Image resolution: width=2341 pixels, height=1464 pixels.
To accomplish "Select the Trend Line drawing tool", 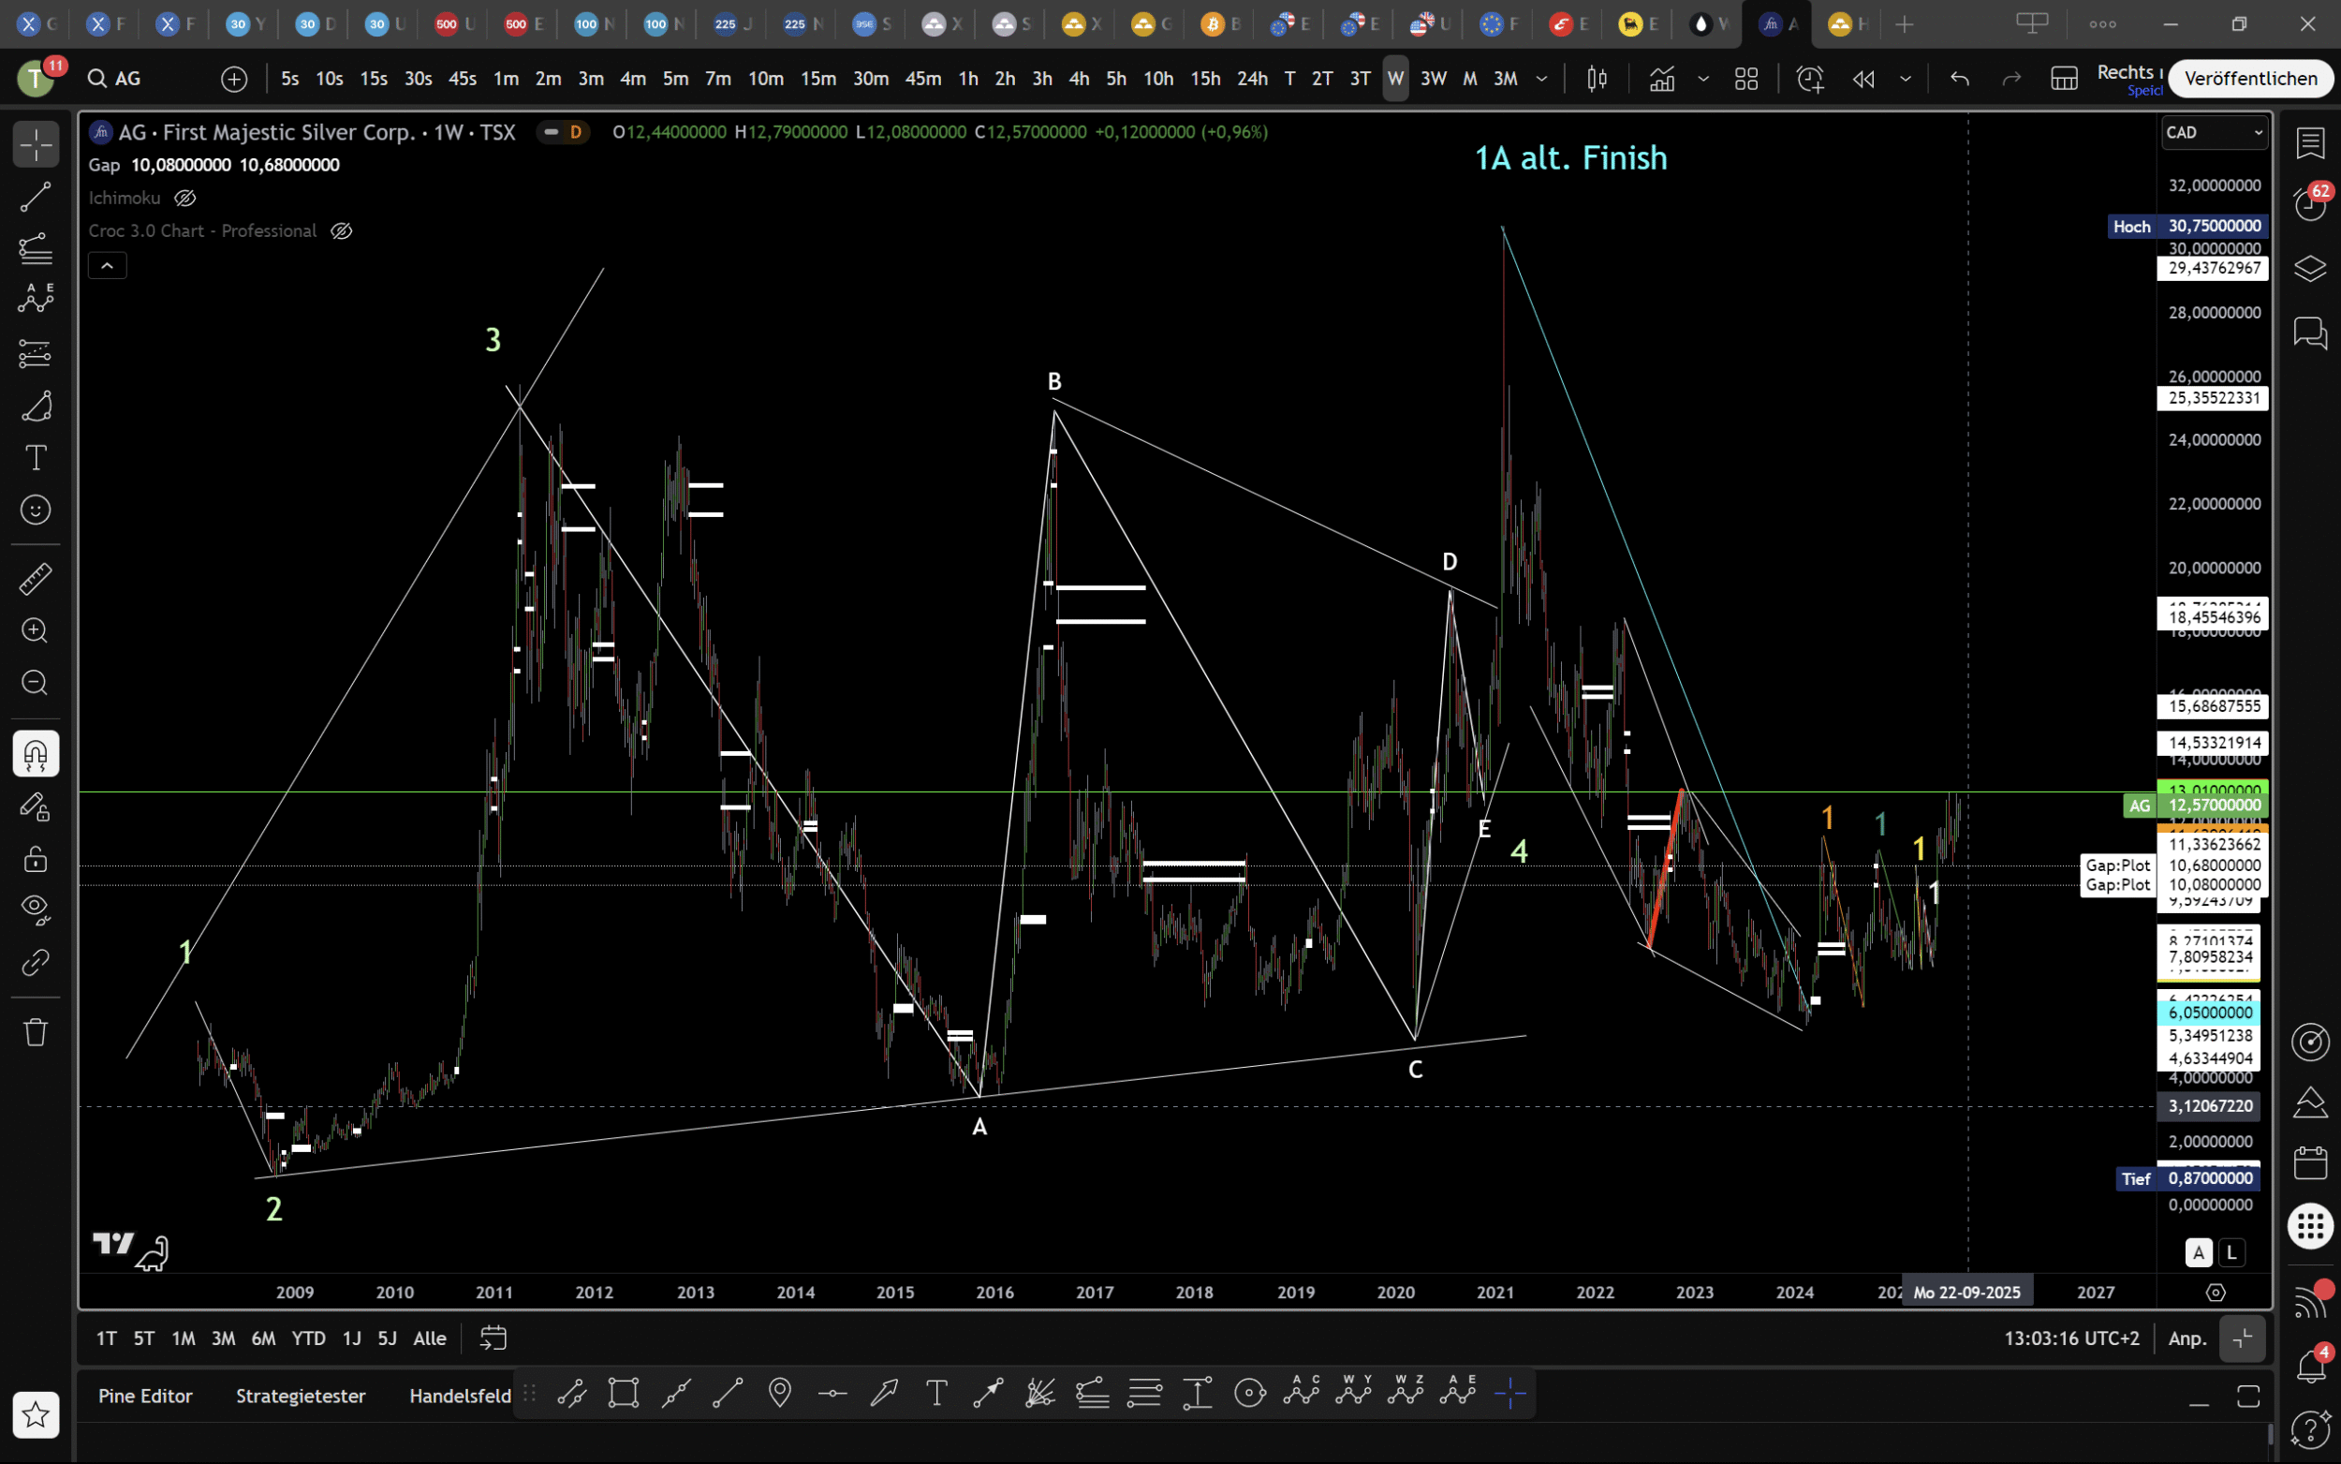I will [36, 198].
